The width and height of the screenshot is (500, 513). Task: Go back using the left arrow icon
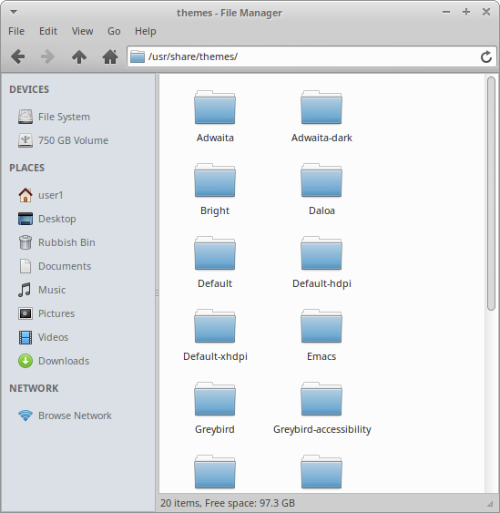tap(17, 56)
